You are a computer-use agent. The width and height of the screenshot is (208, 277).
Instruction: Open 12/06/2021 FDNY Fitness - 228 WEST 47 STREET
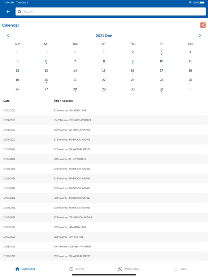tap(104, 120)
